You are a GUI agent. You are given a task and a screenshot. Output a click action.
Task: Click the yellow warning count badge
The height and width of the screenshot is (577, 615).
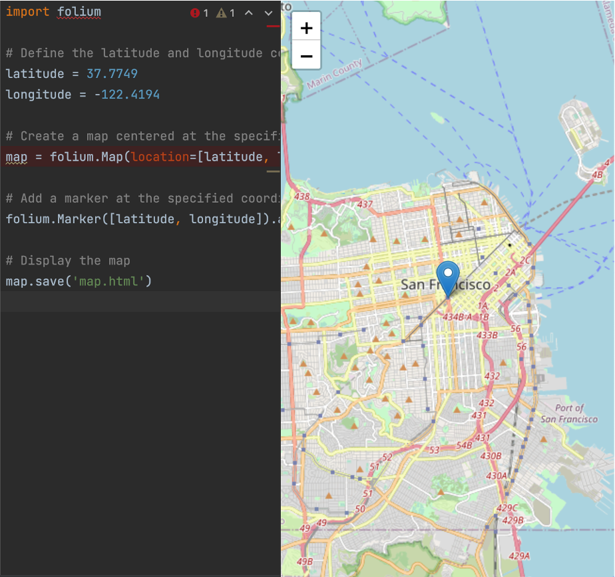coord(226,12)
